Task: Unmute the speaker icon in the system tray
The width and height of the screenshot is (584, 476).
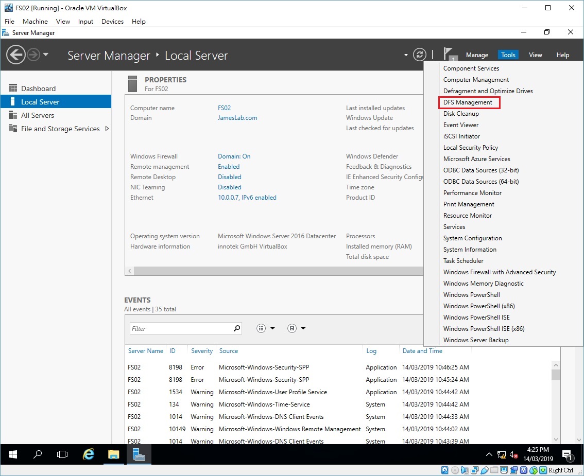Action: (x=513, y=454)
